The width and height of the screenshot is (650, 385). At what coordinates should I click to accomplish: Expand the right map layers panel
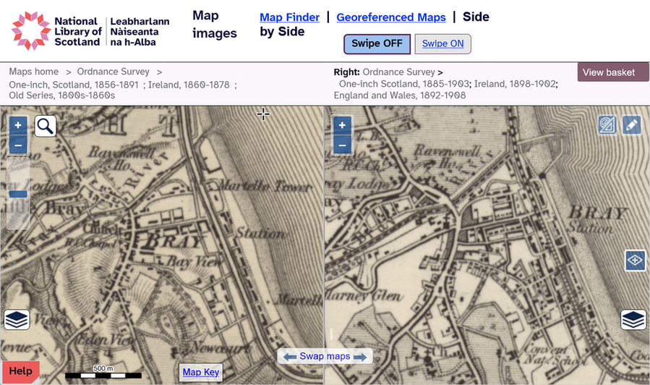point(633,319)
